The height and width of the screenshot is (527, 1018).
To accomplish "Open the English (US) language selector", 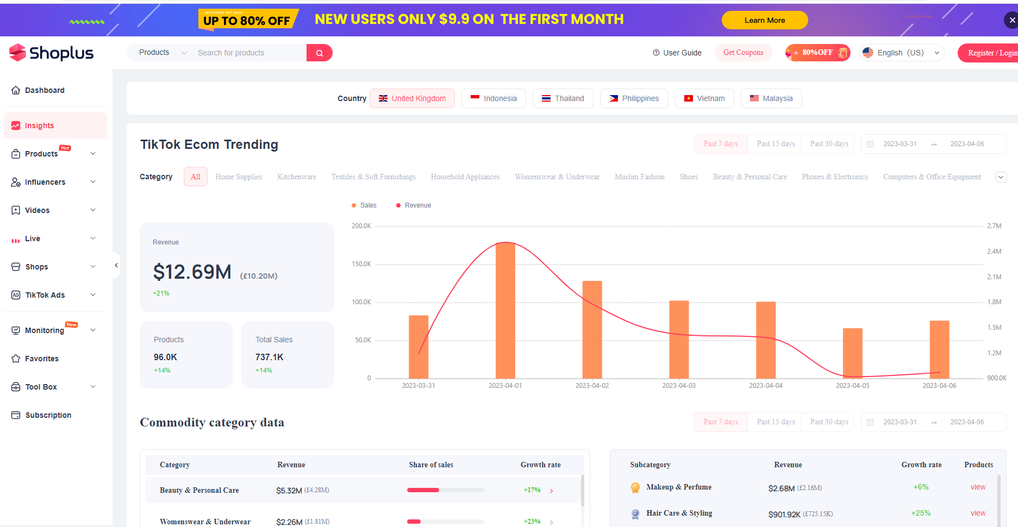I will click(901, 52).
